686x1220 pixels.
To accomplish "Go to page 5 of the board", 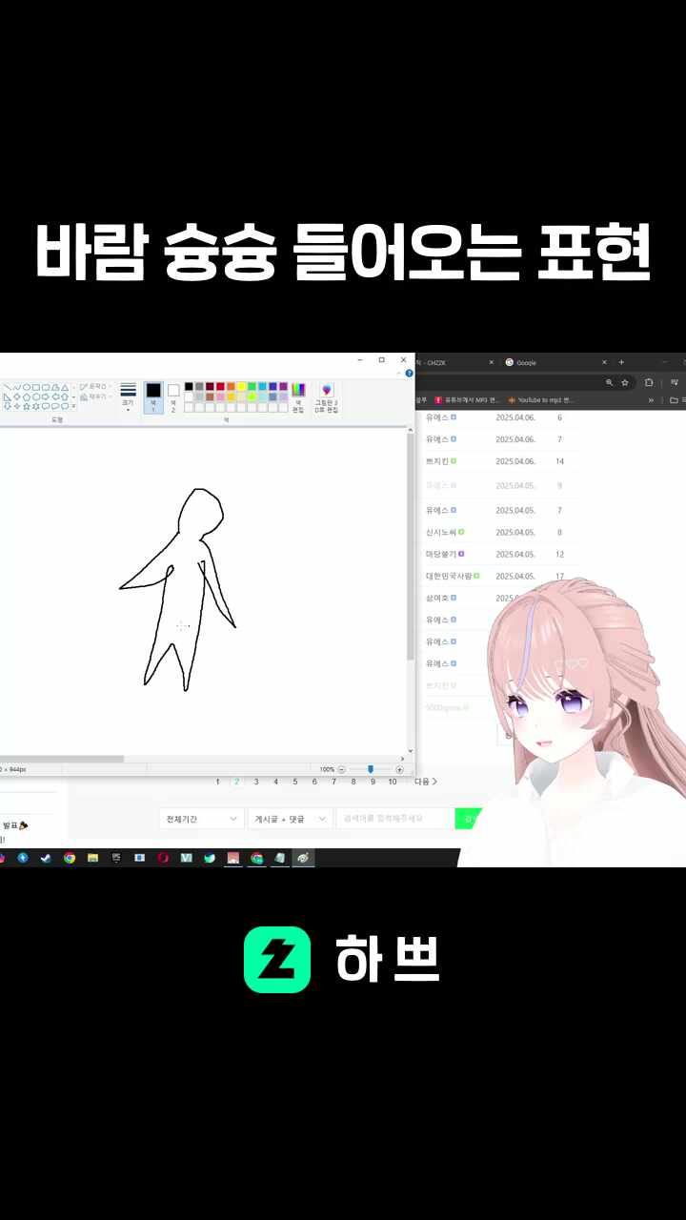I will (295, 782).
